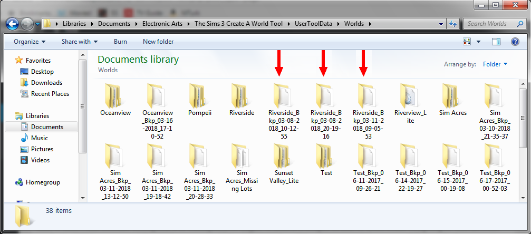Open the Arrange by Folder dropdown
This screenshot has height=234, width=531.
click(x=495, y=64)
